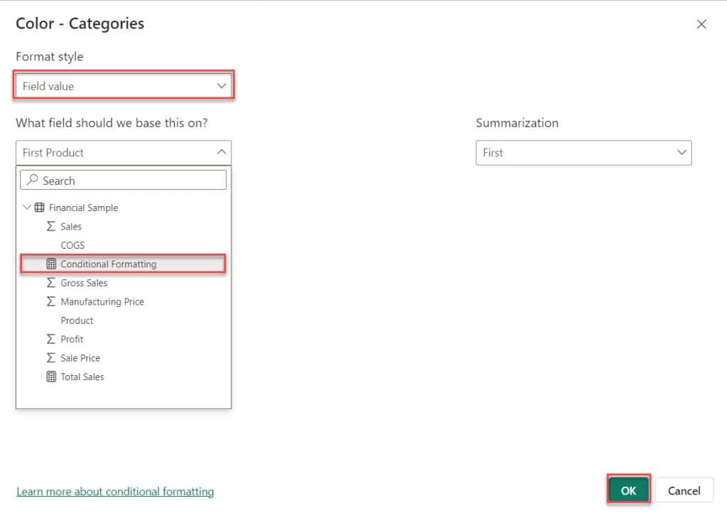Click the sigma icon beside Sale Price
Viewport: 727px width, 518px height.
tap(51, 358)
